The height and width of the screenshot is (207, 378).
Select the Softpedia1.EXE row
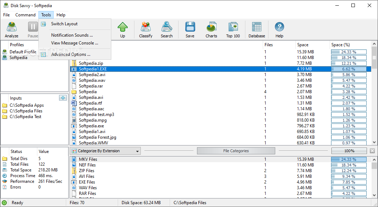[220, 69]
